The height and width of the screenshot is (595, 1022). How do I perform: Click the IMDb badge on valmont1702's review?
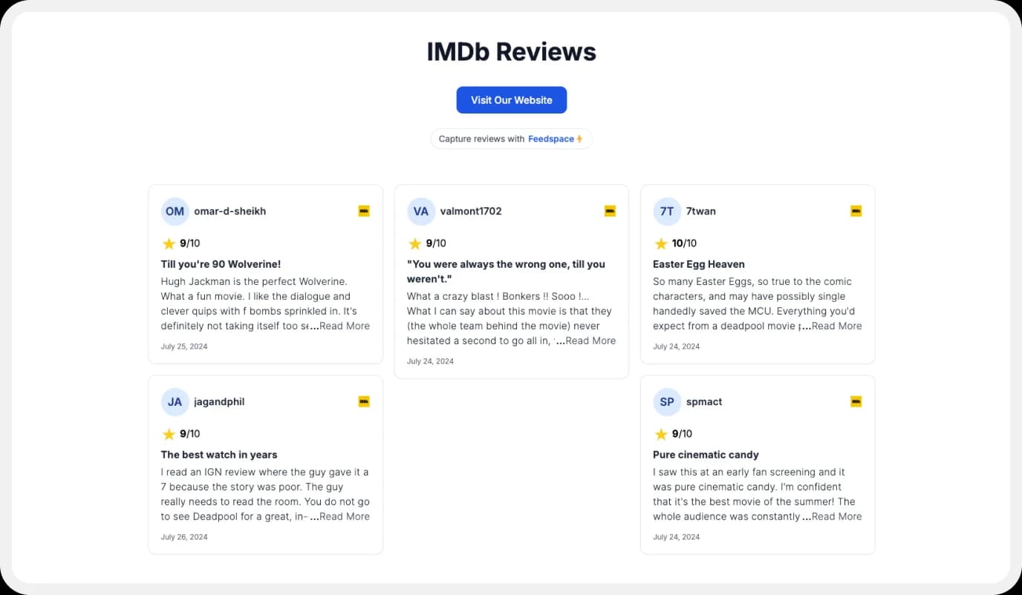[x=609, y=211]
